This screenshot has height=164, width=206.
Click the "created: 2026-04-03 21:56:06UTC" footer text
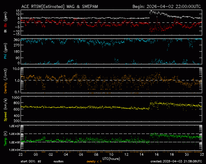coord(176,161)
